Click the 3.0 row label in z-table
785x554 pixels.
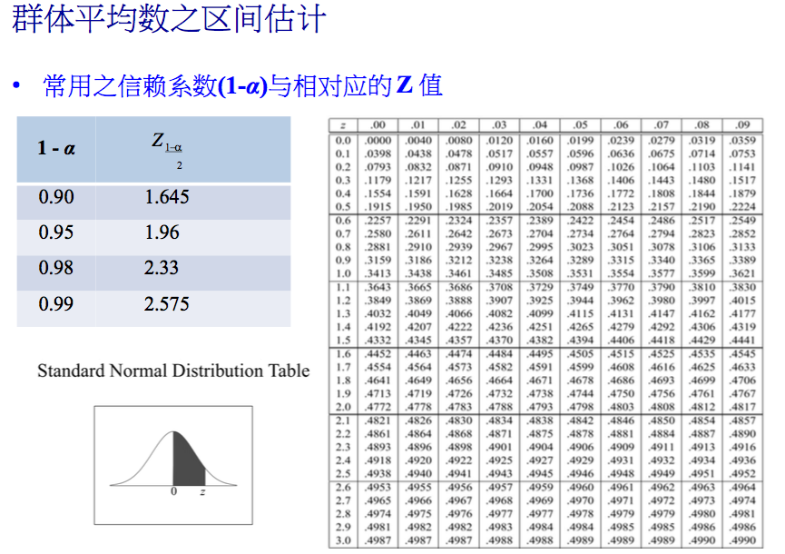343,540
